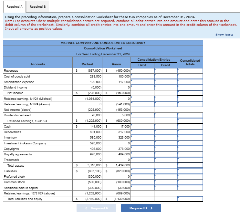The width and height of the screenshot is (240, 218).
Task: Select Investment in Aaron Company debit cell
Action: [x=142, y=143]
